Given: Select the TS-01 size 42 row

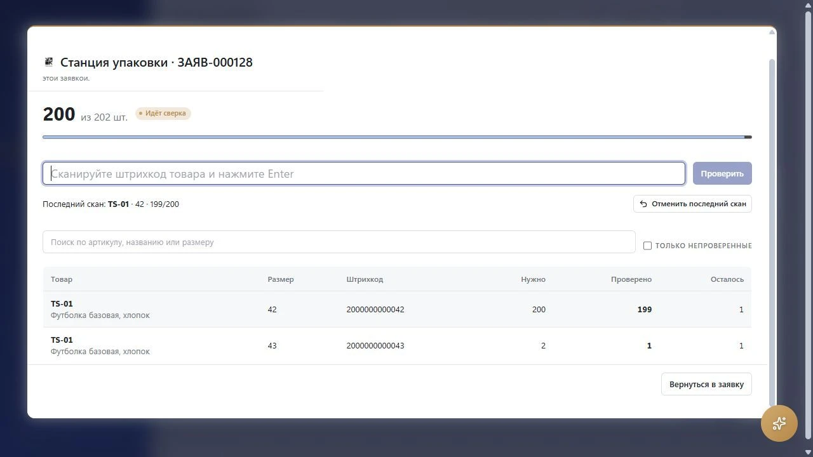Looking at the screenshot, I should click(397, 309).
